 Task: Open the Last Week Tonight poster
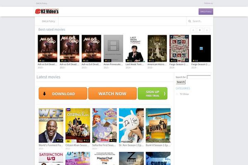(x=135, y=49)
